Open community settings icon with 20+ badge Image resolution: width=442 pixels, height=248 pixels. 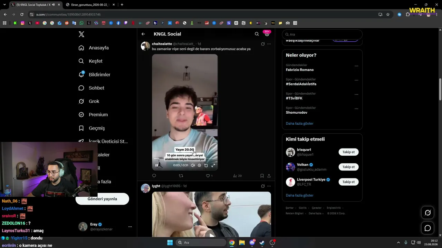point(267,34)
